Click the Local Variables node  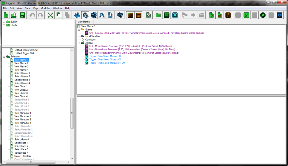(x=93, y=36)
